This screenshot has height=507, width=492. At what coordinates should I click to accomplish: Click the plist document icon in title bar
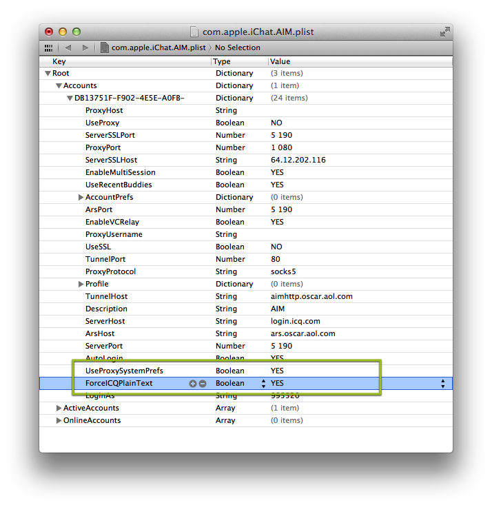(x=197, y=32)
